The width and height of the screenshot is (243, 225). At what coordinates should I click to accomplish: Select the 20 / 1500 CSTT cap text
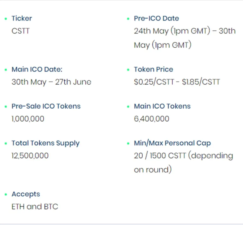tap(184, 163)
